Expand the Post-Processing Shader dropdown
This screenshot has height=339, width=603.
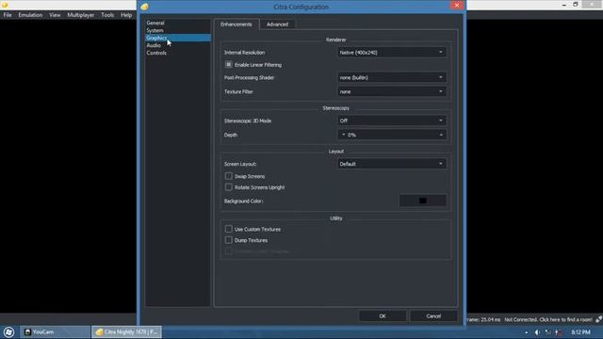pyautogui.click(x=392, y=77)
